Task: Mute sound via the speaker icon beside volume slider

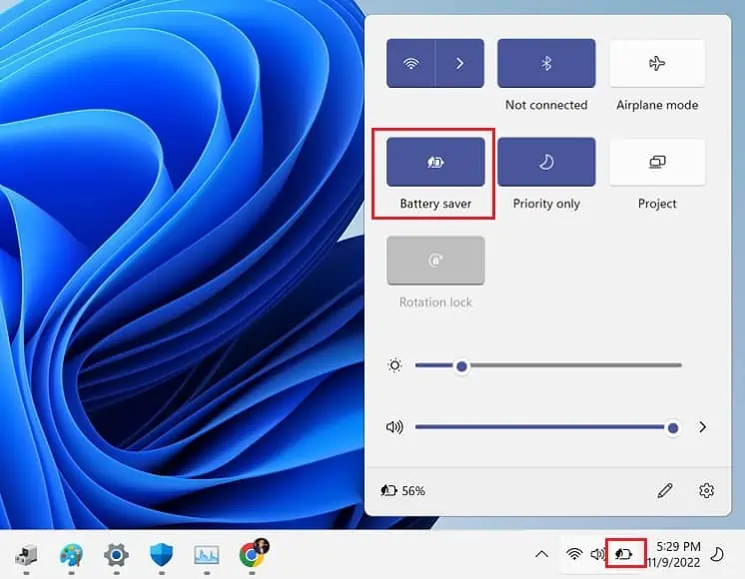Action: pyautogui.click(x=394, y=427)
